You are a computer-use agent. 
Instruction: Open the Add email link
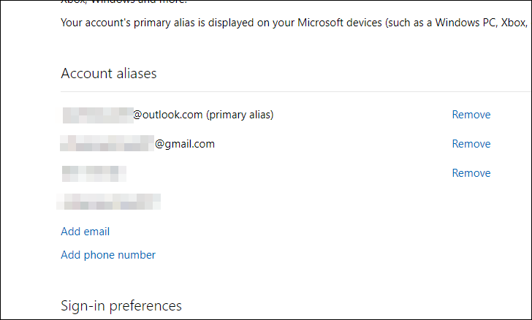tap(85, 232)
